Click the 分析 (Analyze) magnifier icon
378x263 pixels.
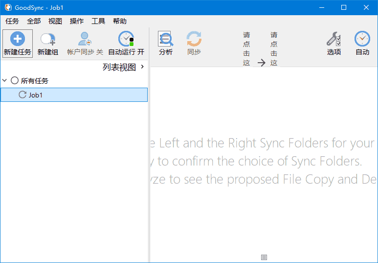point(166,39)
